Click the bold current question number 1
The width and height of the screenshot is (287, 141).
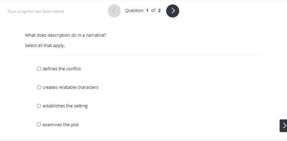point(147,11)
